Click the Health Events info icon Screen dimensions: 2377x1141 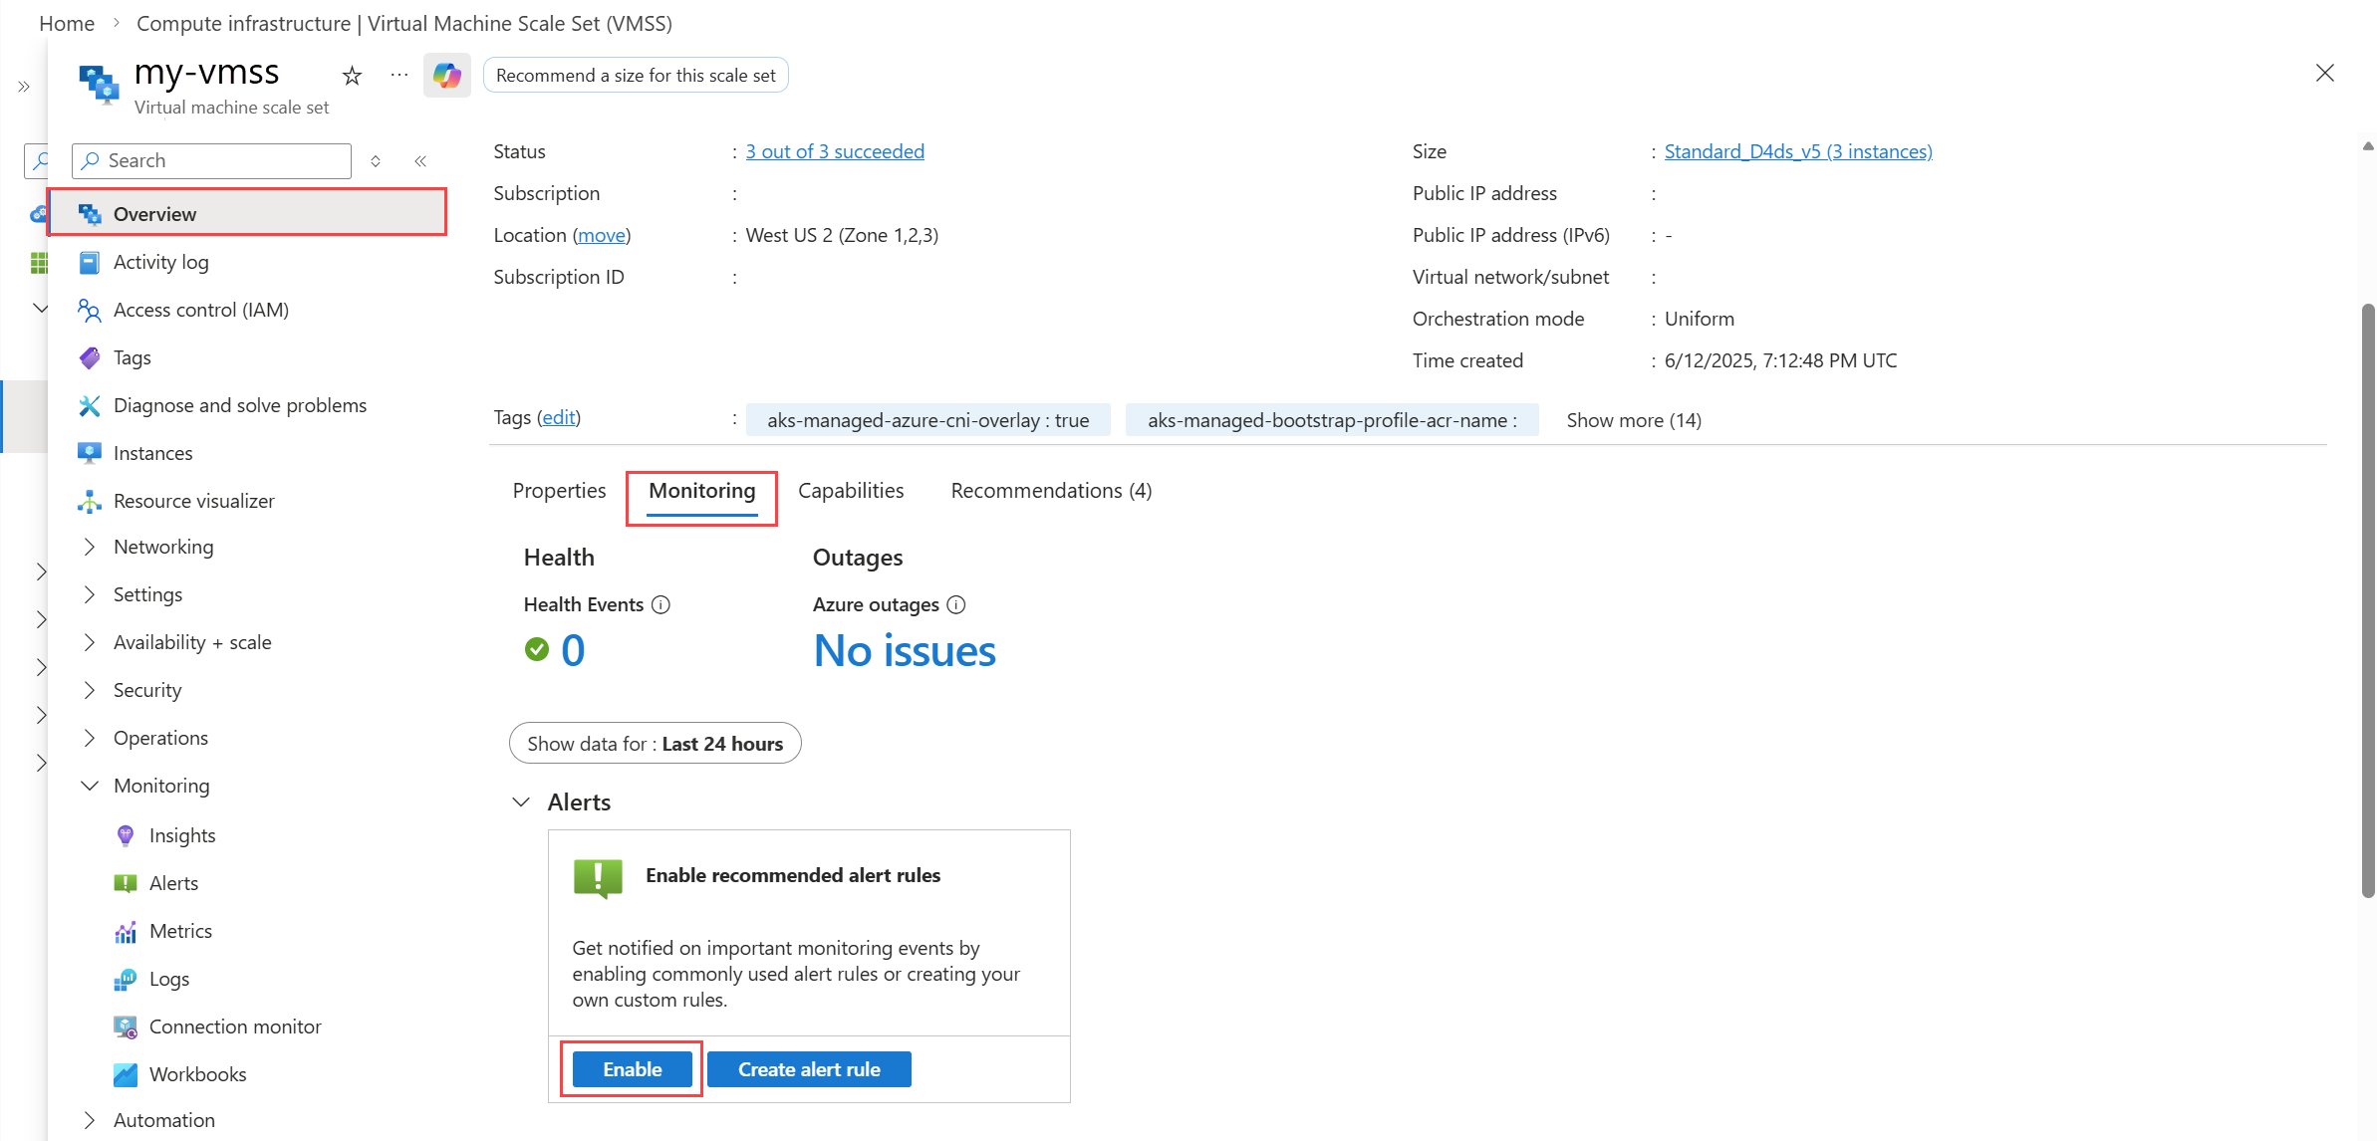[660, 604]
